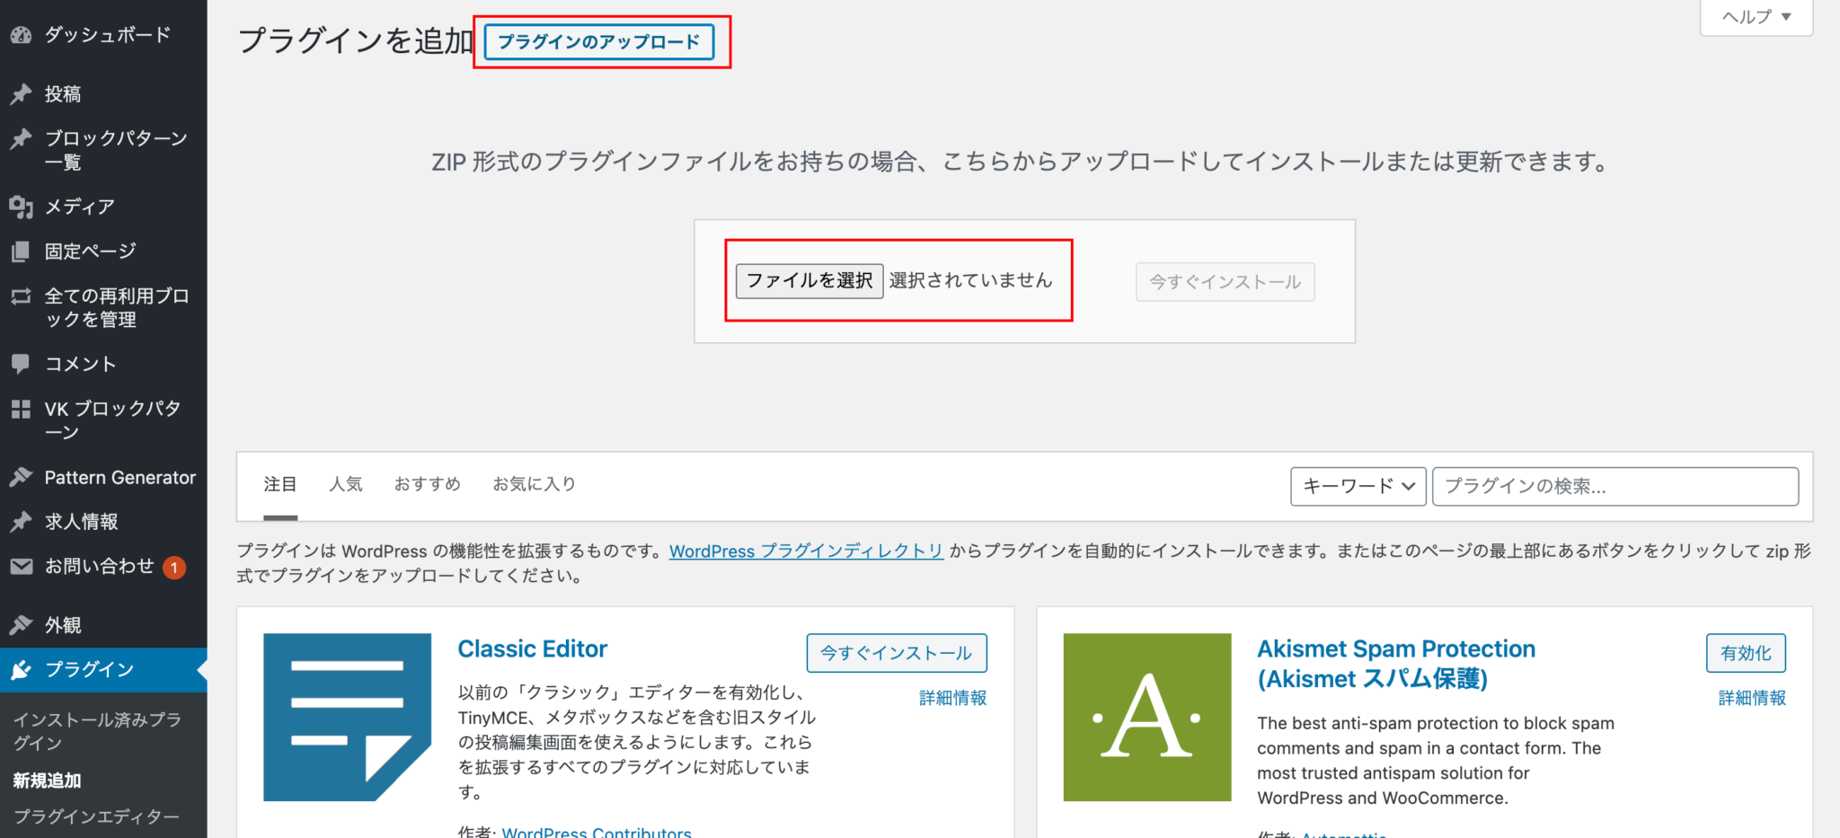
Task: Click the Classic Editor plugin icon
Action: tap(347, 717)
